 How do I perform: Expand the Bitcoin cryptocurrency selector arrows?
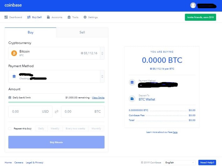click(x=102, y=53)
